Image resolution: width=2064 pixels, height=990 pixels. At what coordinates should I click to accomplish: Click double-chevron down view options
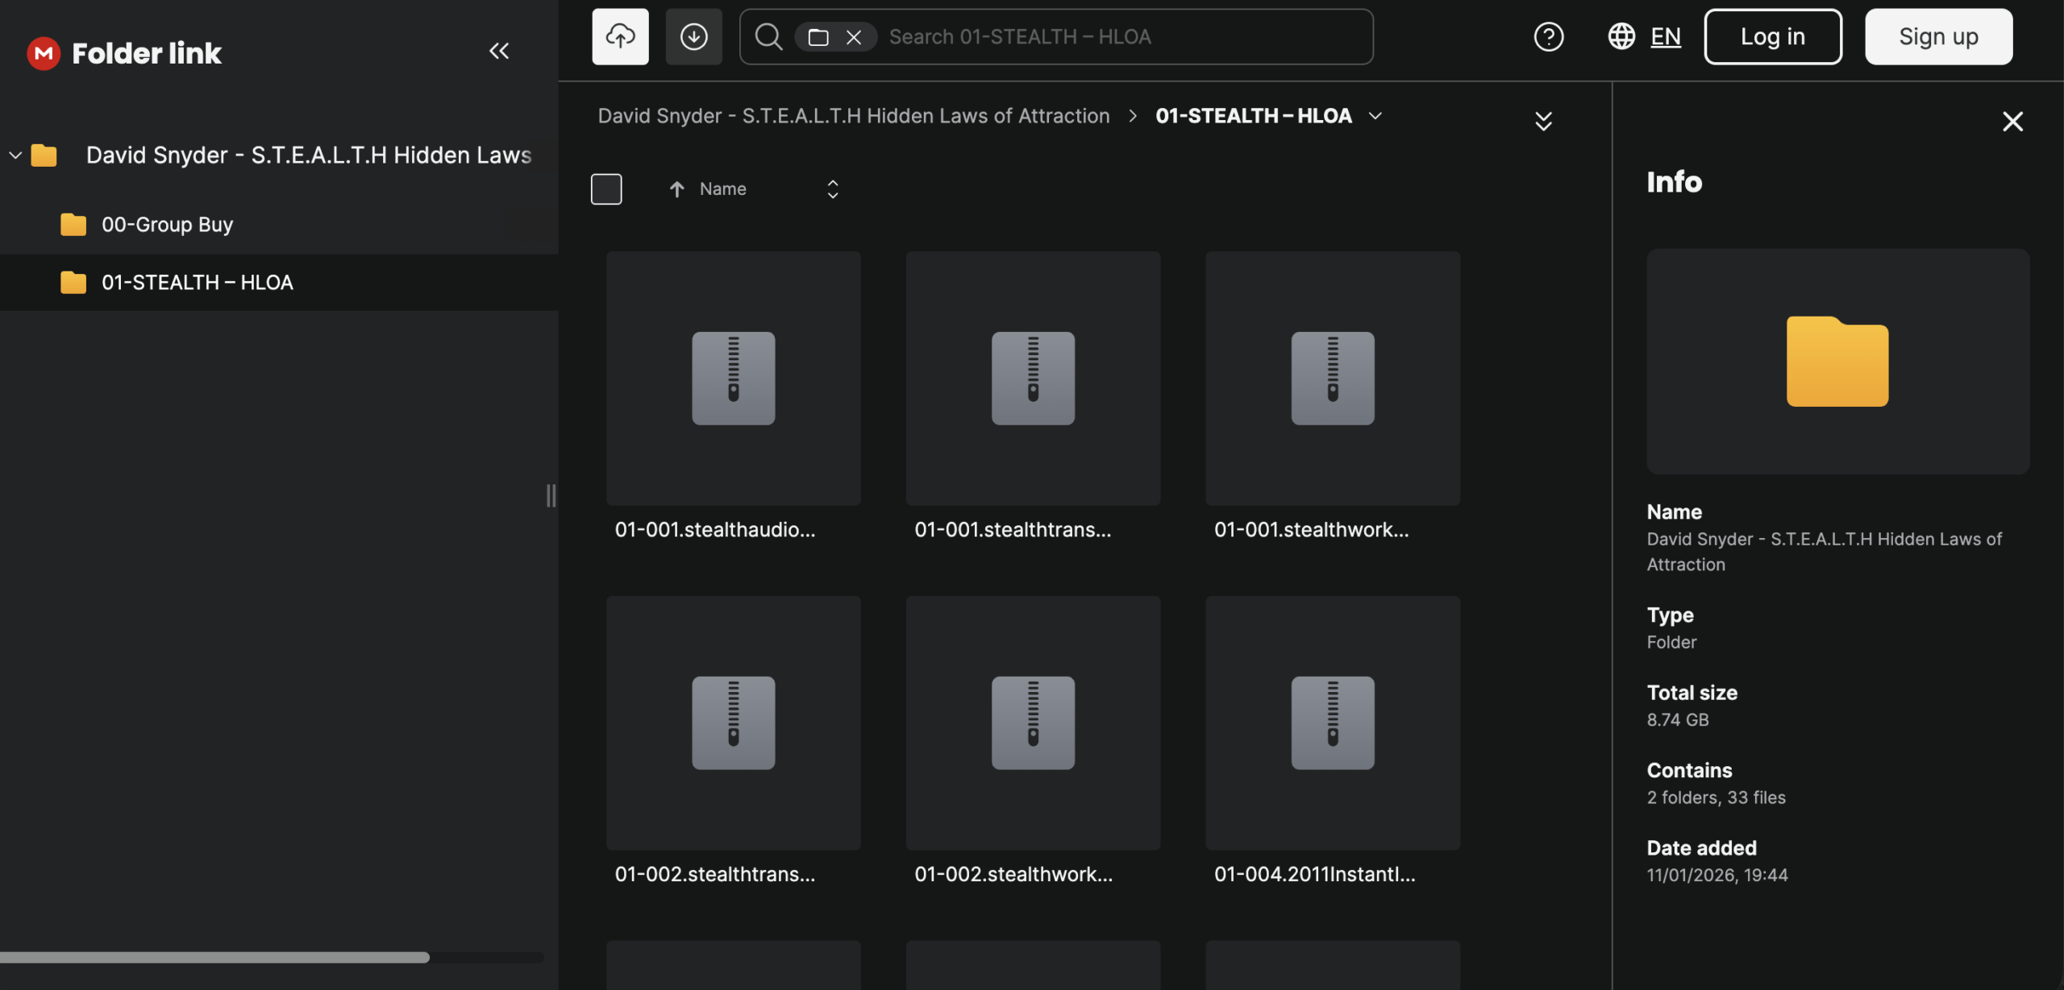click(x=1543, y=121)
